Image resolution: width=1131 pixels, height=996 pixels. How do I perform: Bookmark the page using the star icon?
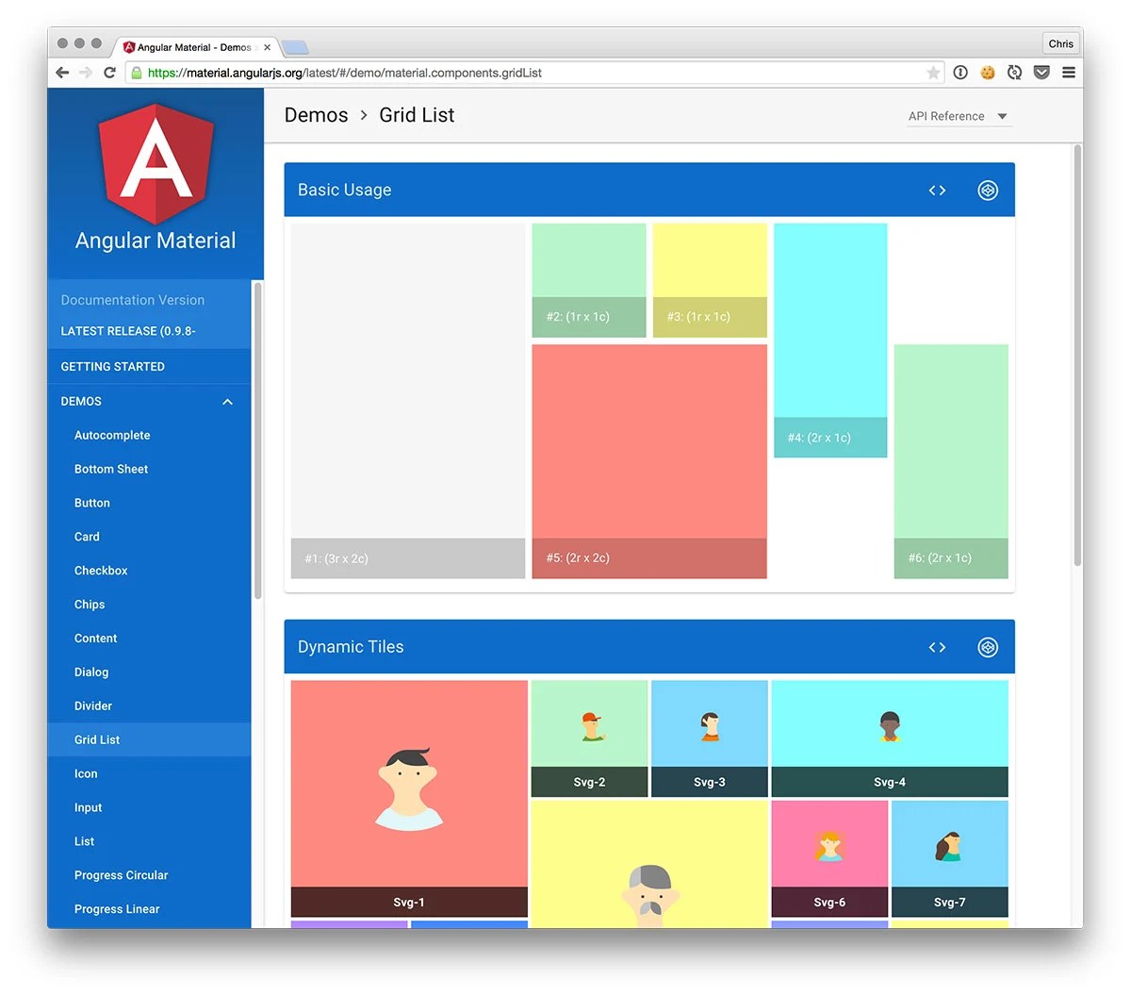coord(932,72)
